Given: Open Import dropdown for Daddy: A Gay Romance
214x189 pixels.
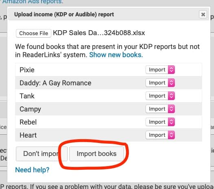Looking at the screenshot, I should (x=160, y=83).
